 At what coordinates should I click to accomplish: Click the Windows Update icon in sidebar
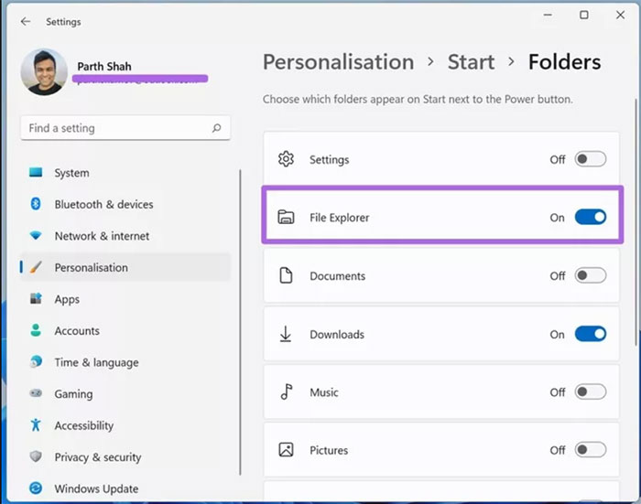coord(36,488)
